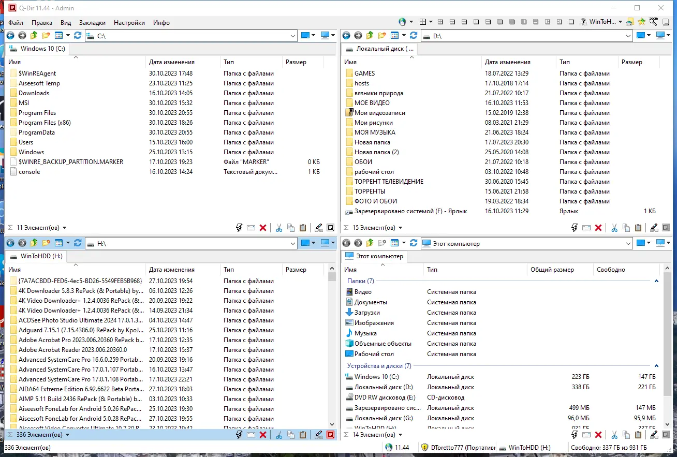
Task: Open the Инфо menu
Action: pyautogui.click(x=161, y=23)
